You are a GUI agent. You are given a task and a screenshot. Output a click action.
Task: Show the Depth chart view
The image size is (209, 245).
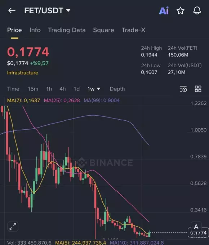(x=117, y=89)
